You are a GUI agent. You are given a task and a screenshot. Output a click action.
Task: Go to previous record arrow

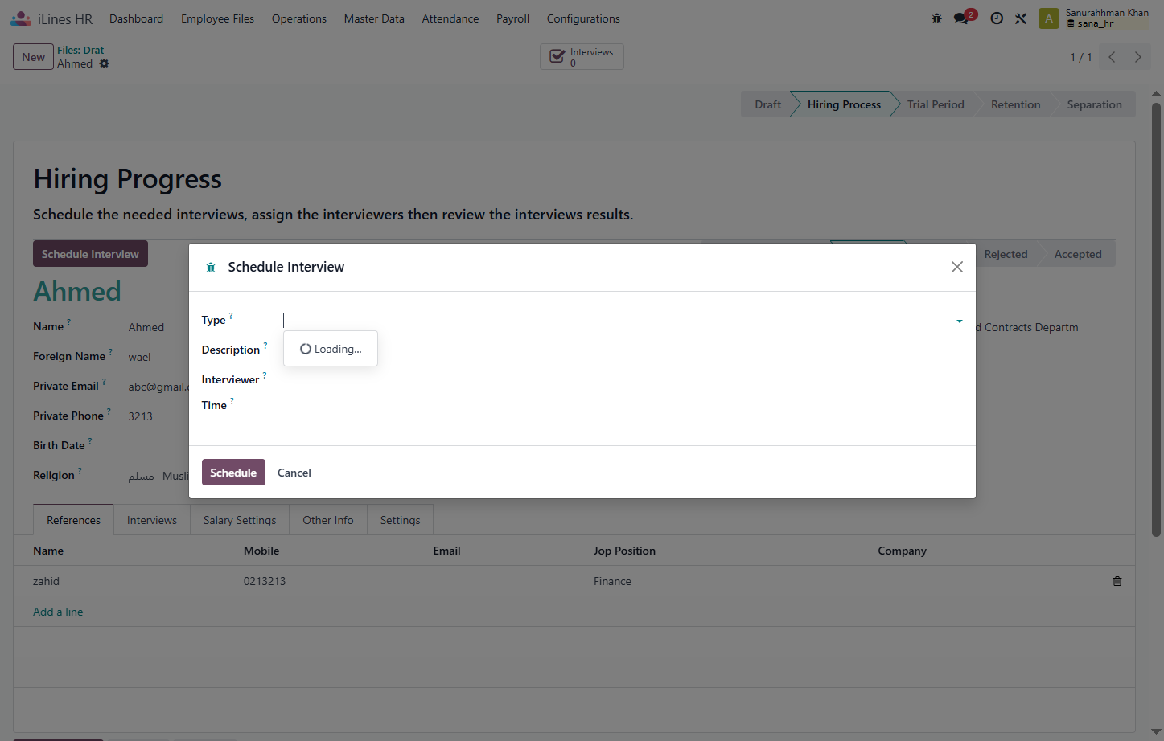(x=1112, y=57)
